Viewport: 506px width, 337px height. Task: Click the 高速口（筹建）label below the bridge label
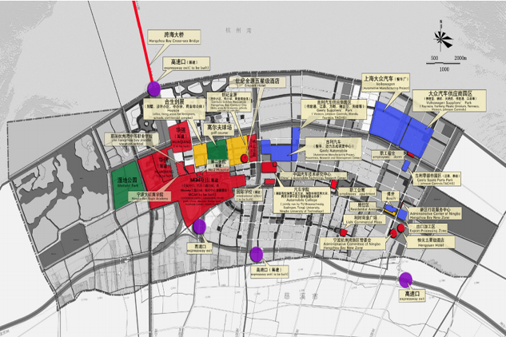[186, 64]
